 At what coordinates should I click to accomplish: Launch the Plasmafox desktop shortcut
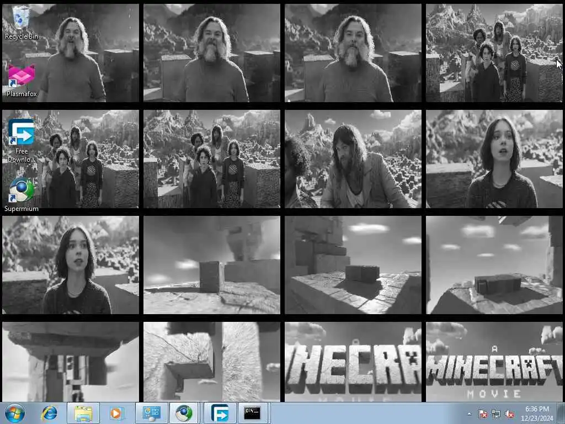click(x=22, y=81)
